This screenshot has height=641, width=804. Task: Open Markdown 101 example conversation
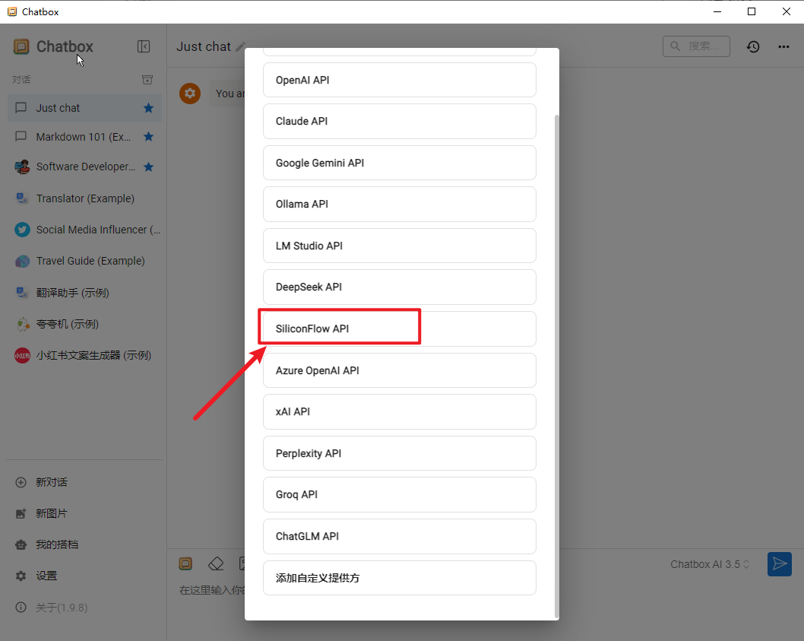point(84,137)
